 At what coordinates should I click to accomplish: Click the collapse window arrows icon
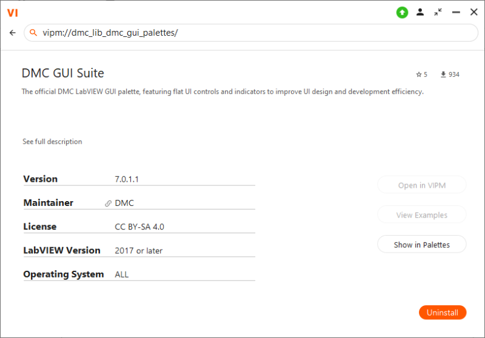pyautogui.click(x=438, y=12)
